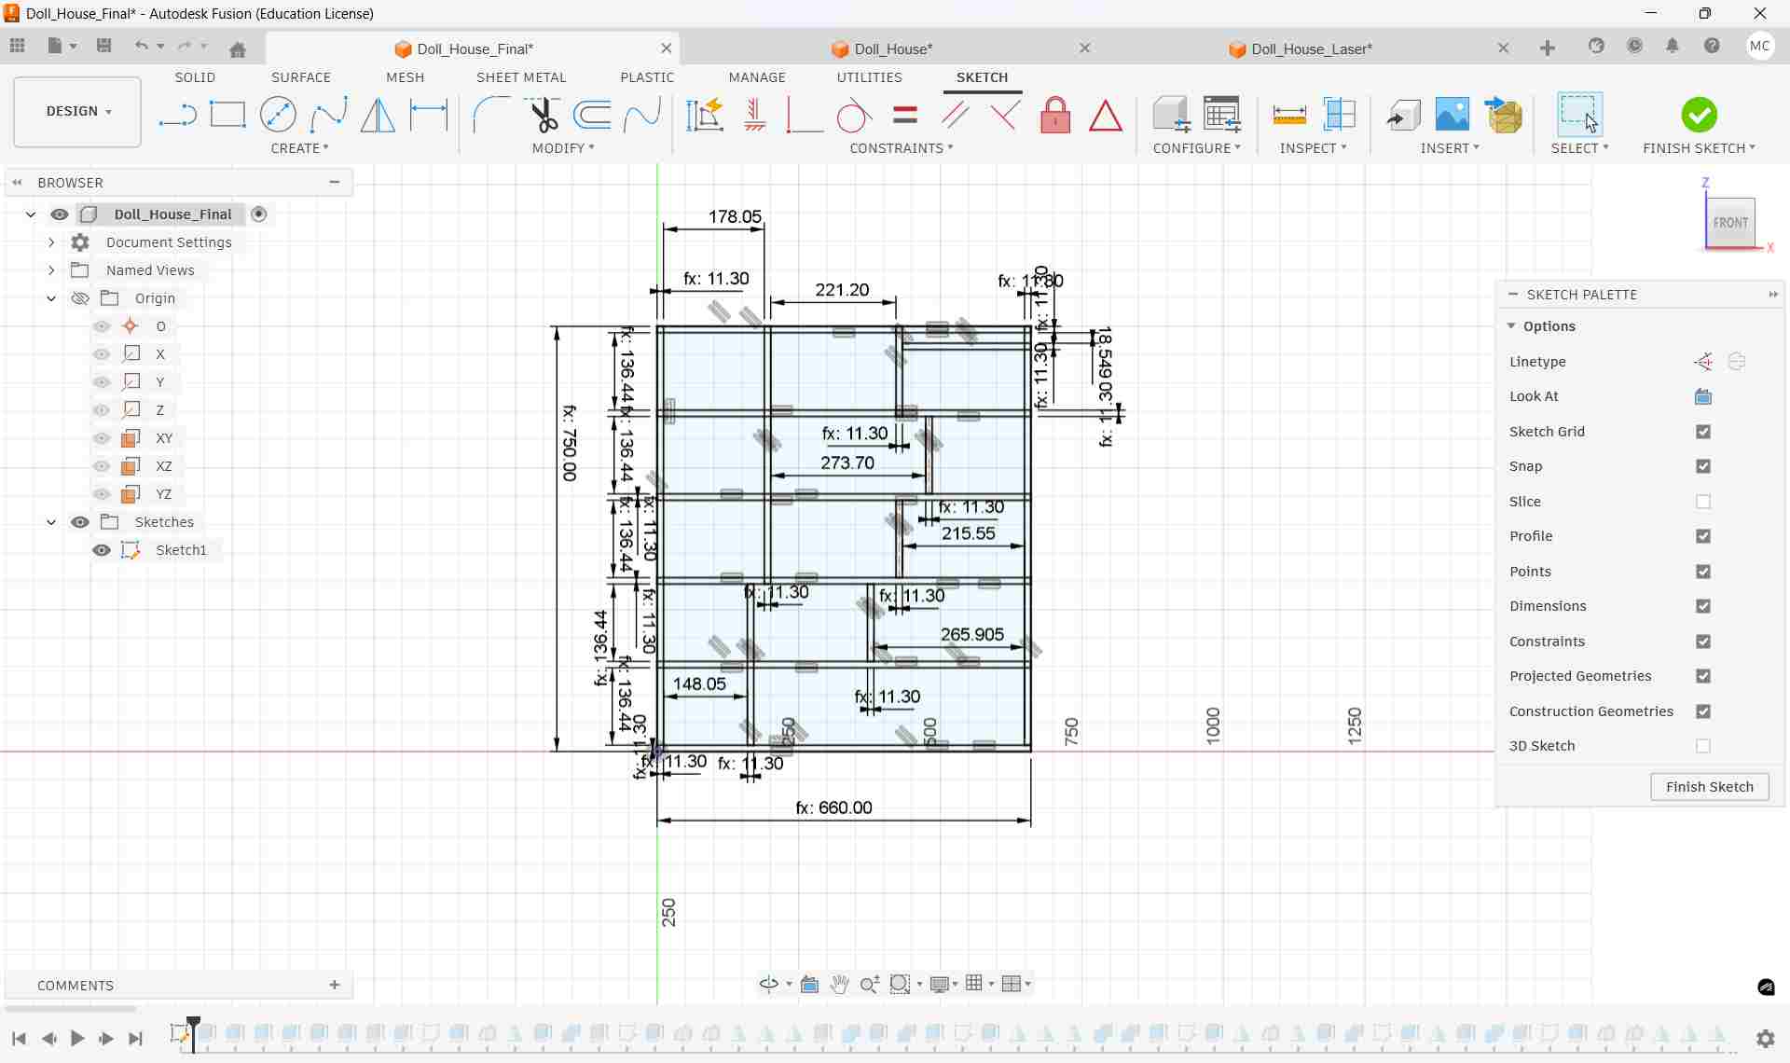
Task: Disable the Sketch Grid checkbox
Action: pos(1704,432)
